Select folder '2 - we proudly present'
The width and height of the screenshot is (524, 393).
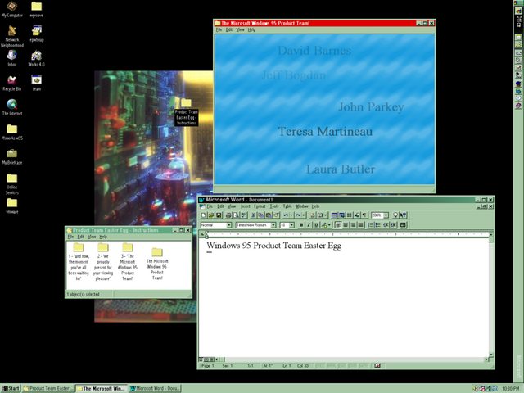(103, 262)
